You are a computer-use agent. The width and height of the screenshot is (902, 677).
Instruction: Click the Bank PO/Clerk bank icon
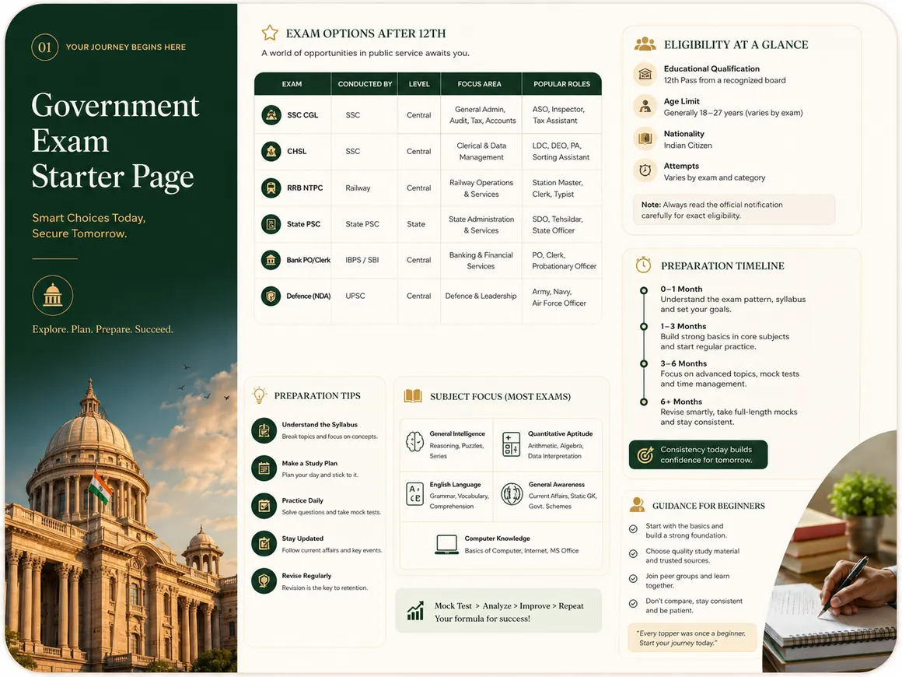[271, 260]
